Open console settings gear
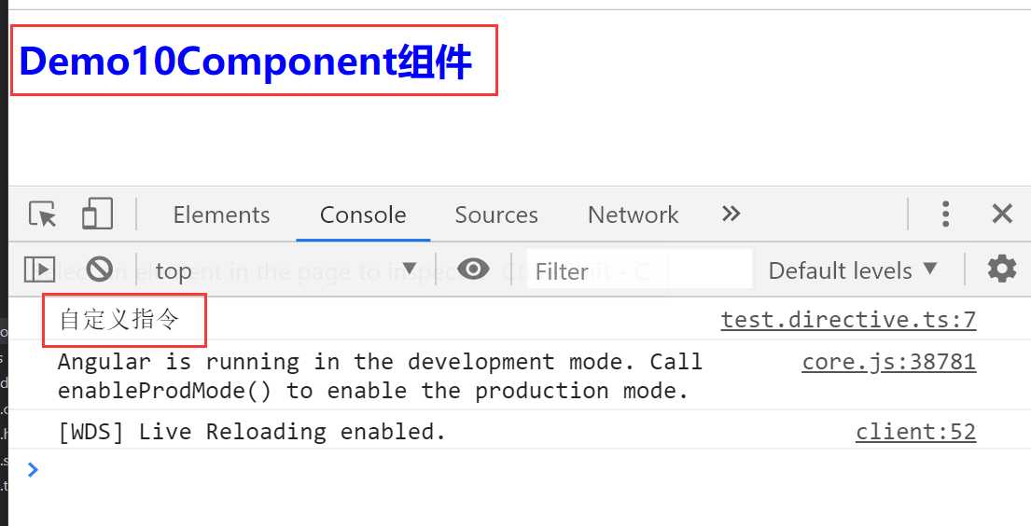 click(x=1002, y=270)
